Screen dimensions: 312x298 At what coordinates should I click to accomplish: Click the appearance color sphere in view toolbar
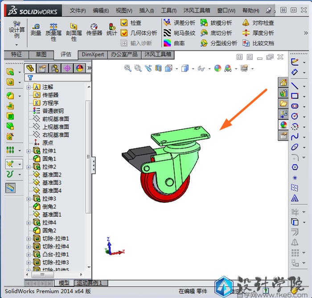tap(218, 68)
